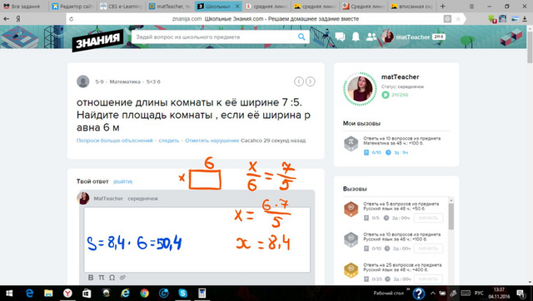The width and height of the screenshot is (533, 301).
Task: Click the «Попроси больше объяснений» link
Action: pyautogui.click(x=115, y=141)
